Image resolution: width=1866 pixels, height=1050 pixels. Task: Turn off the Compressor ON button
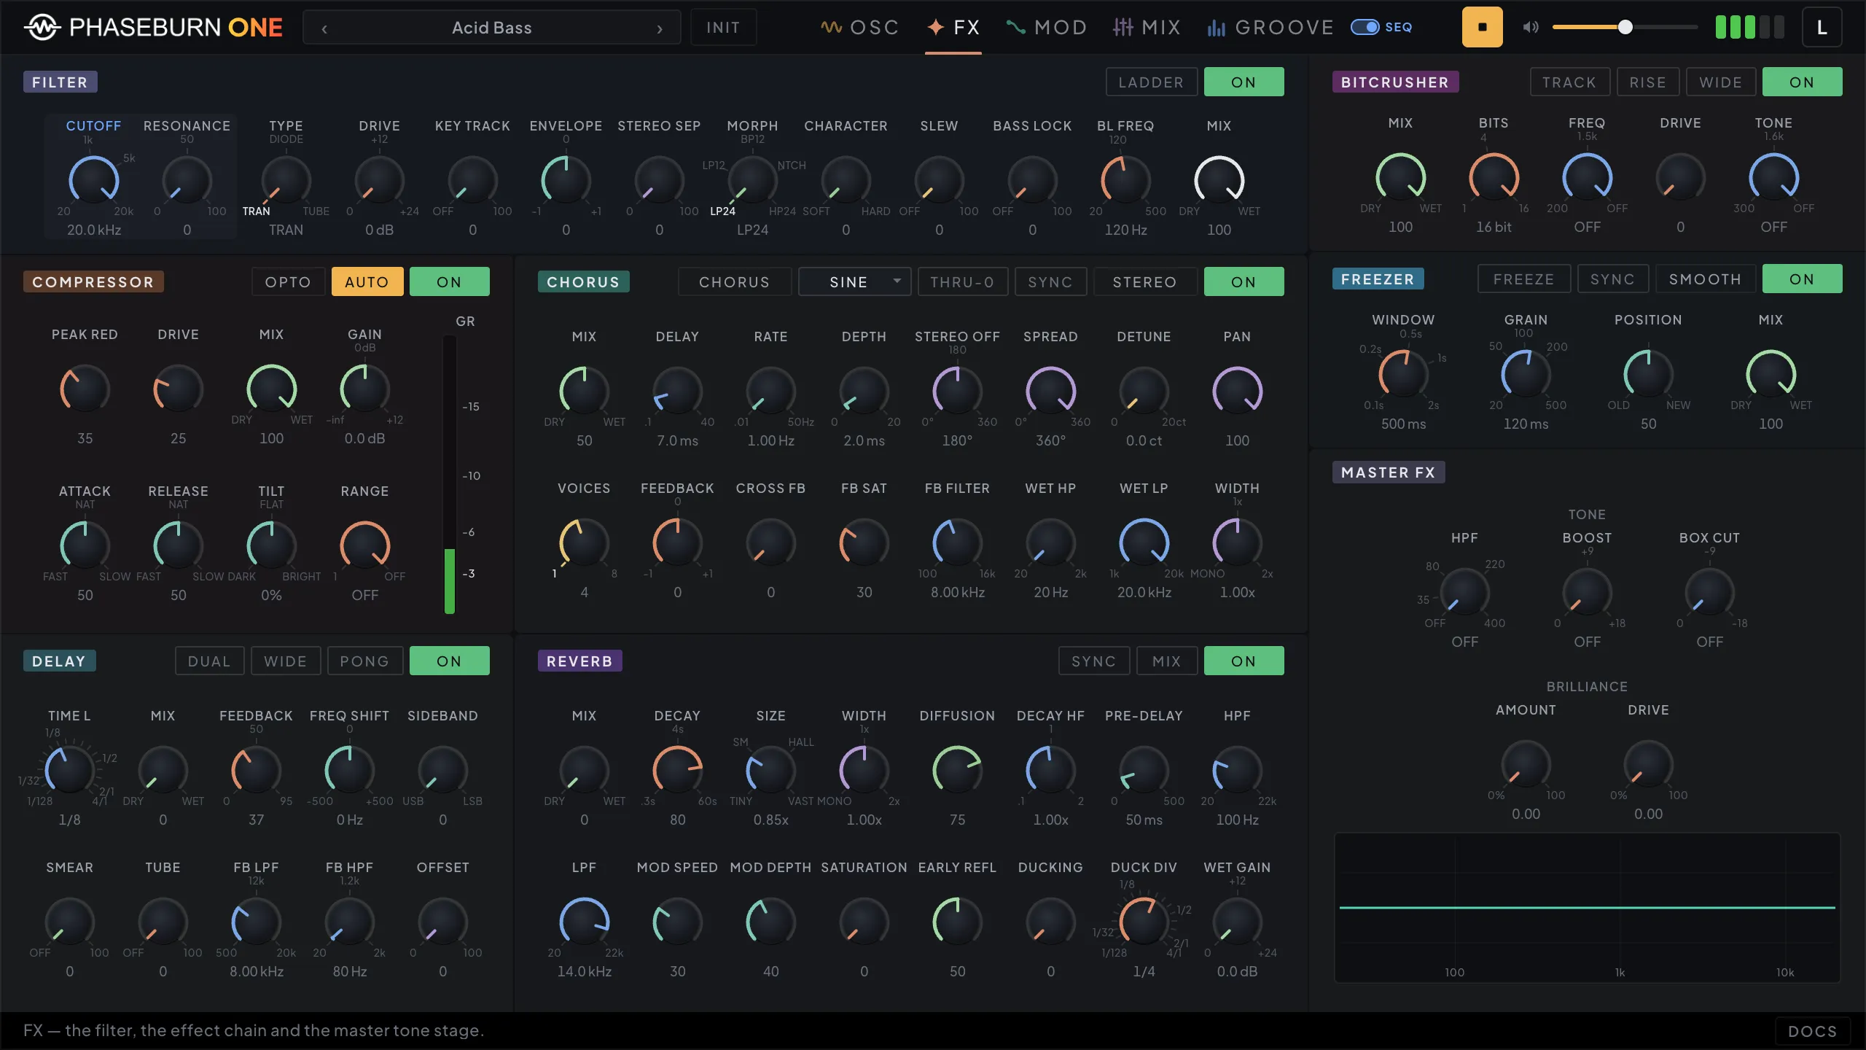coord(449,282)
